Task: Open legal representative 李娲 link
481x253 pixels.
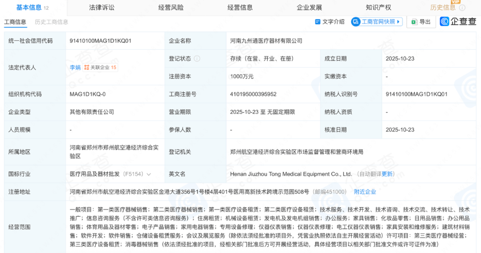Action: (x=75, y=67)
